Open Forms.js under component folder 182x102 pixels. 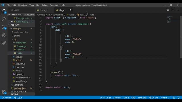20,50
